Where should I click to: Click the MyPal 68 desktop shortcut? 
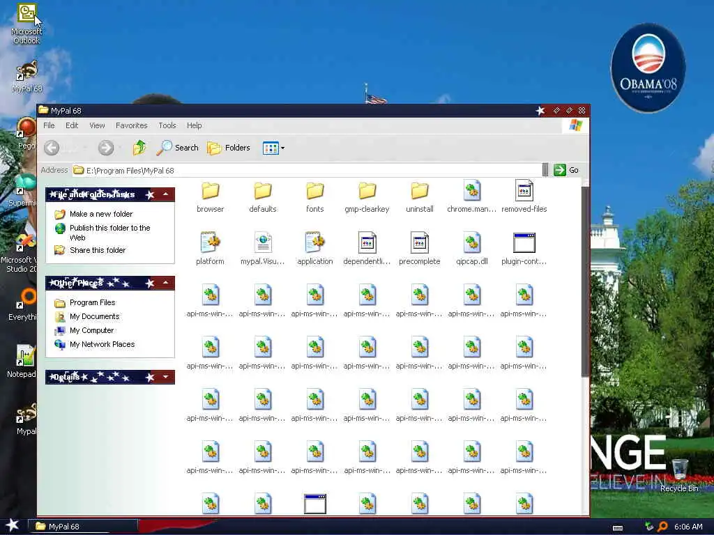[26, 77]
